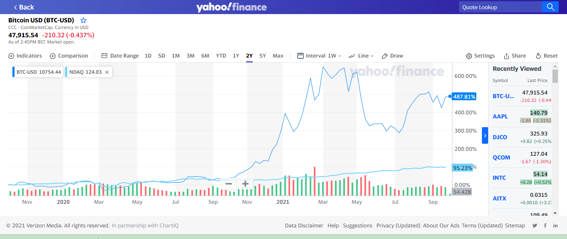Open the Date Range calendar picker
The image size is (567, 239).
[x=120, y=56]
